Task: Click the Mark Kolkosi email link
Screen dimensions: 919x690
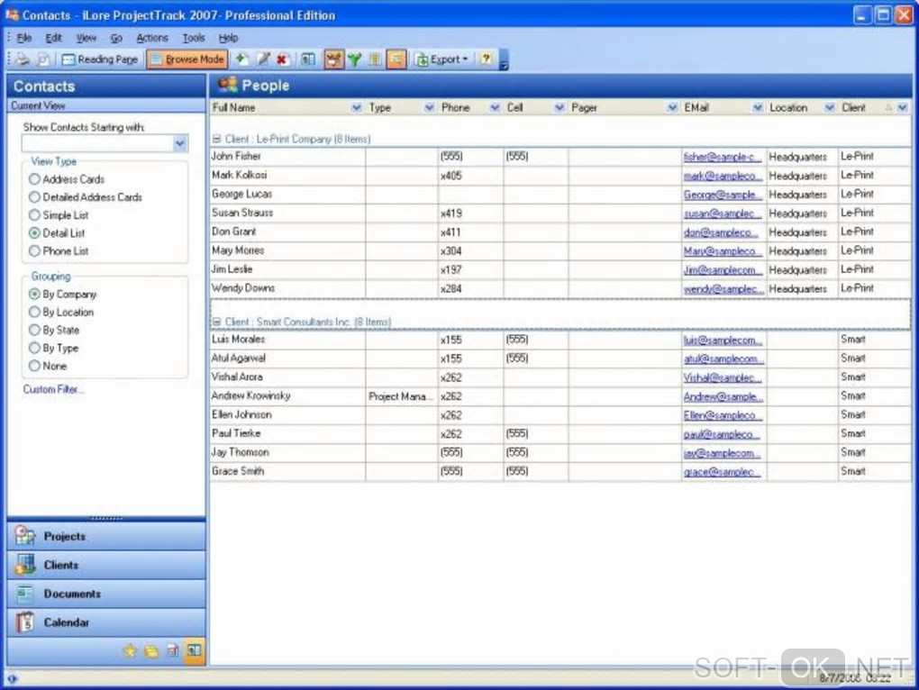Action: pyautogui.click(x=722, y=176)
